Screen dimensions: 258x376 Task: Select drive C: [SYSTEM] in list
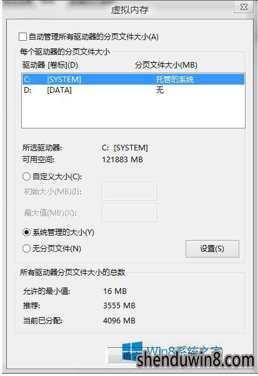(x=133, y=80)
